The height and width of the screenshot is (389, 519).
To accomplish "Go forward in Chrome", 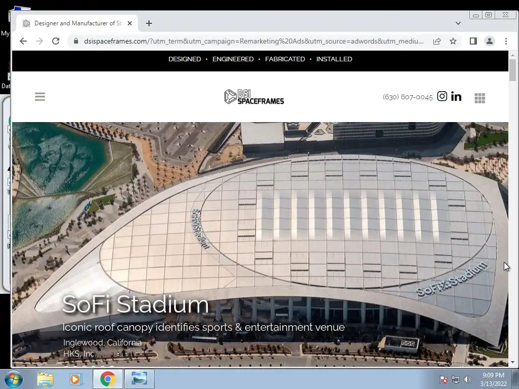I will tap(40, 41).
